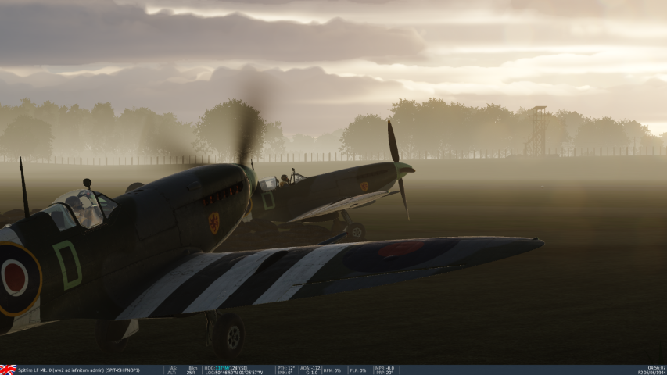Select the squadron emblem on near Spitfire nose

coord(213,223)
